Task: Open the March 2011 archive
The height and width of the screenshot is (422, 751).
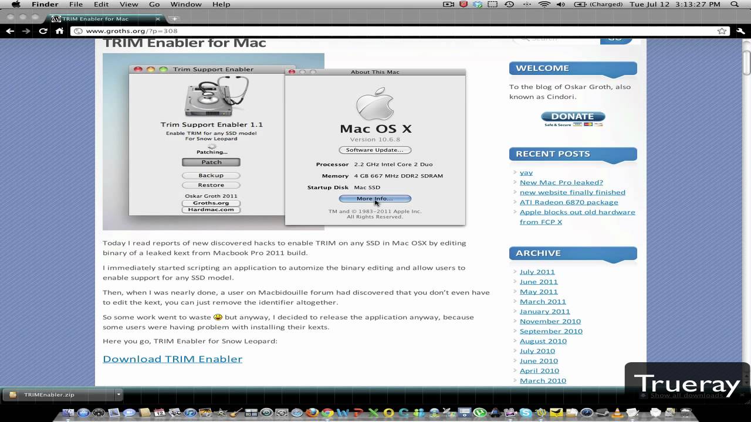Action: point(543,302)
